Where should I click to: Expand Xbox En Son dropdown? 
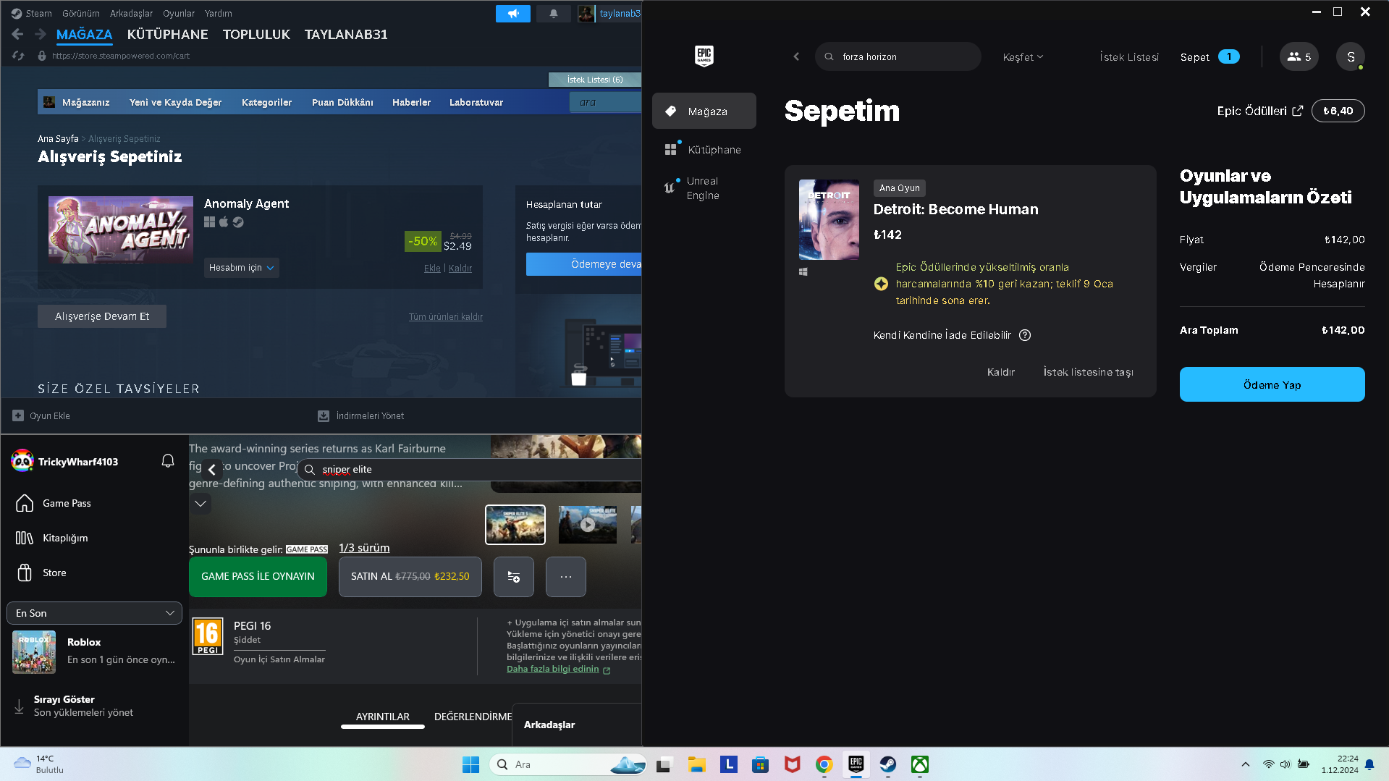[x=94, y=613]
